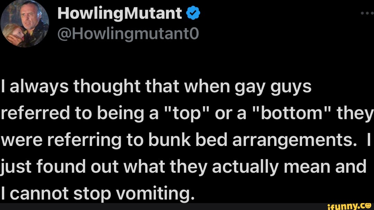
Task: Open HowlingMutant's profile avatar picture
Action: click(x=25, y=24)
